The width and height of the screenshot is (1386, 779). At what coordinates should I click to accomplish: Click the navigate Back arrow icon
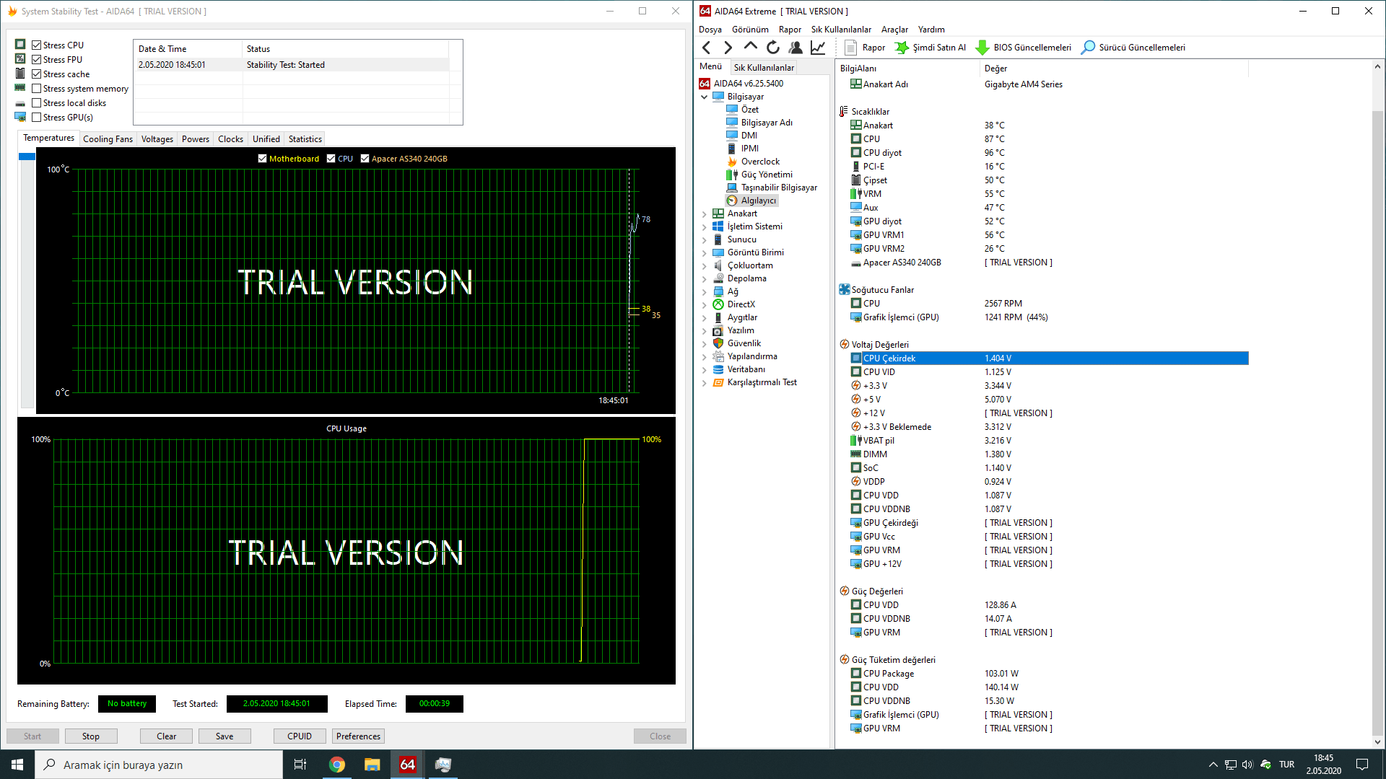point(707,48)
